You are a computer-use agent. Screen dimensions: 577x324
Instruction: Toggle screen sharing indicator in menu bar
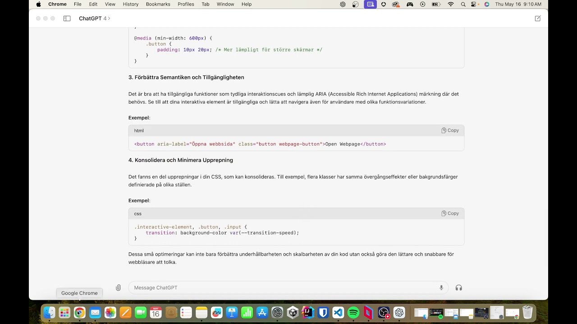pyautogui.click(x=371, y=4)
